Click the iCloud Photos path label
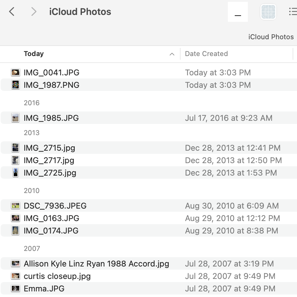Viewport: 297px width, 297px height. (271, 37)
